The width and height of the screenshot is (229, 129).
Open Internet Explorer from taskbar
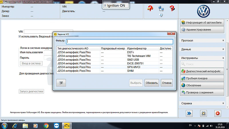[15, 126]
